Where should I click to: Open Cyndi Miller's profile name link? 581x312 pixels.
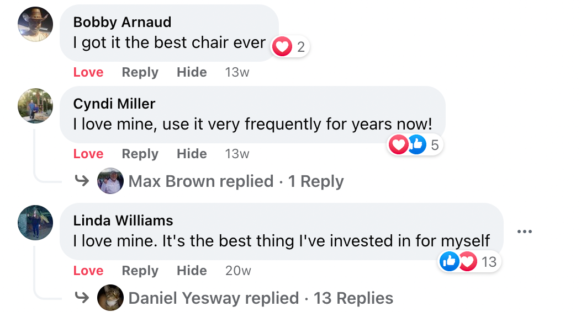tap(114, 104)
